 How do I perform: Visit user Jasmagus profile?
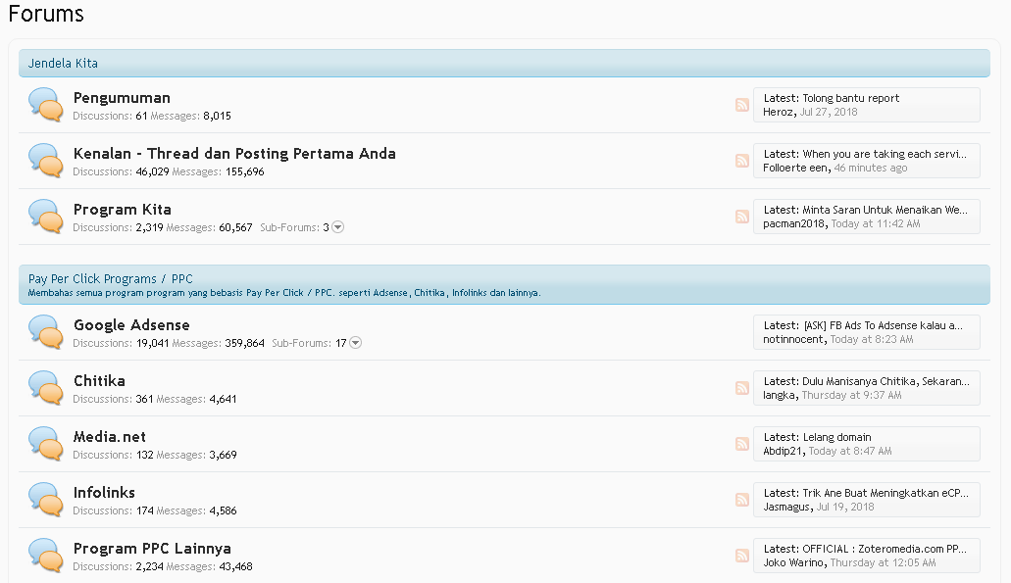click(x=786, y=507)
